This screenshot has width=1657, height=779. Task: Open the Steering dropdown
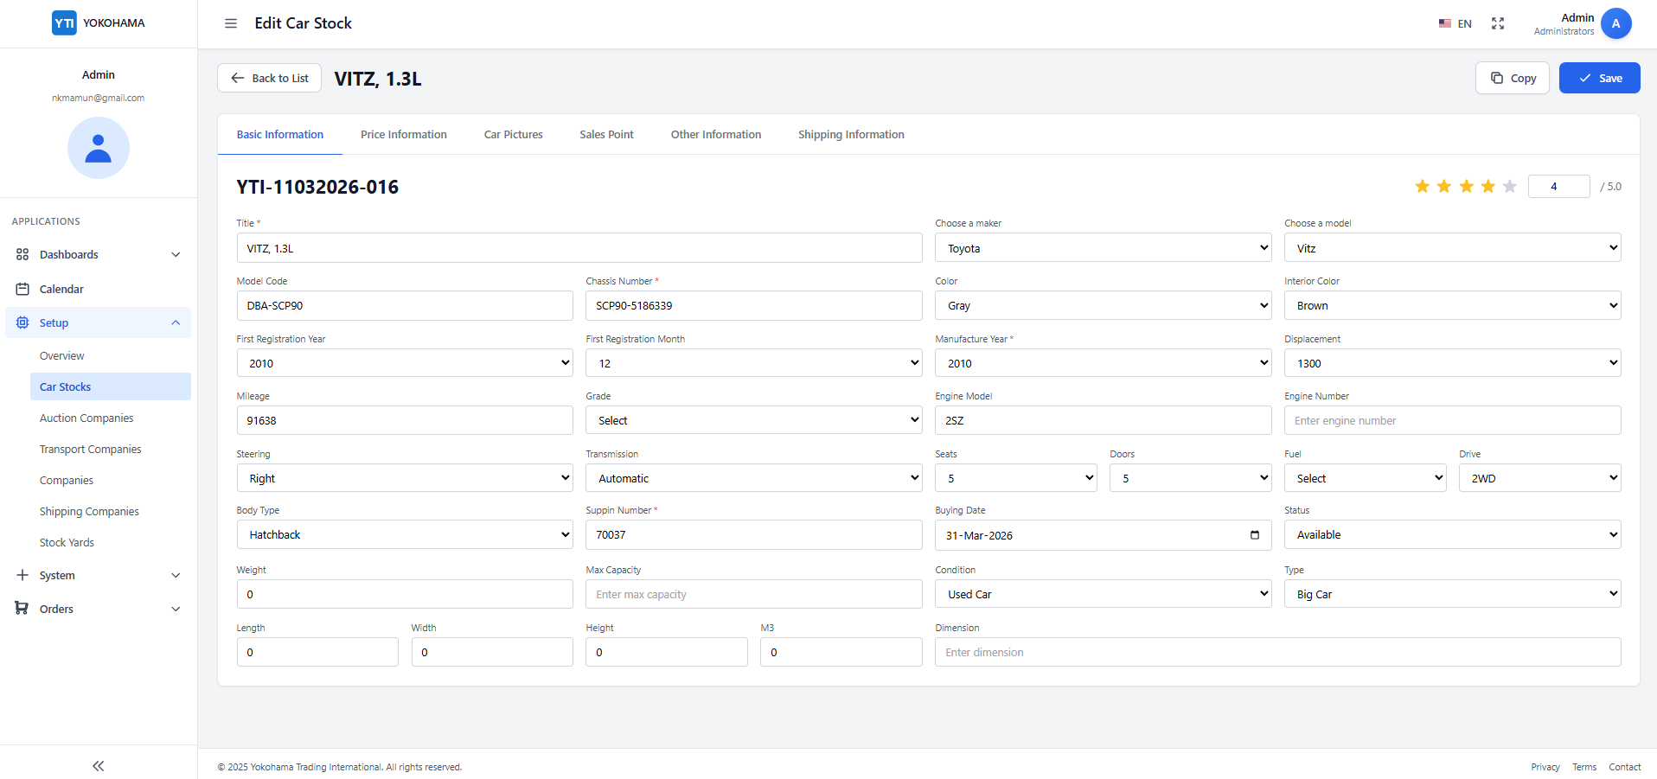[405, 478]
